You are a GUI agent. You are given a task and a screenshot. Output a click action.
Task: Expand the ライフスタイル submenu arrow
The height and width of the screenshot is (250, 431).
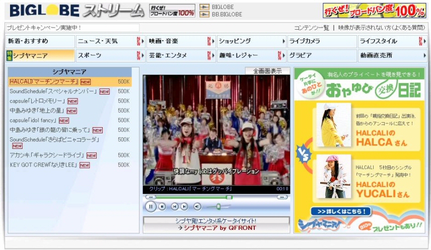coord(424,41)
